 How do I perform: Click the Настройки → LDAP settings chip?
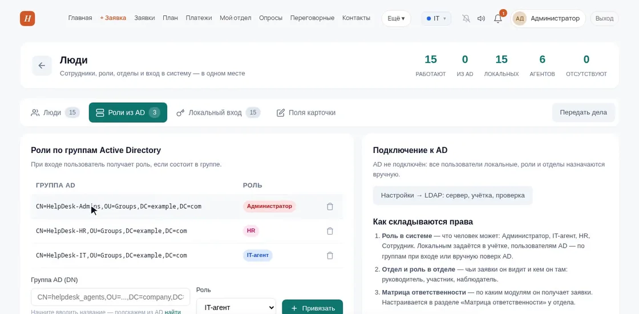[x=453, y=195]
